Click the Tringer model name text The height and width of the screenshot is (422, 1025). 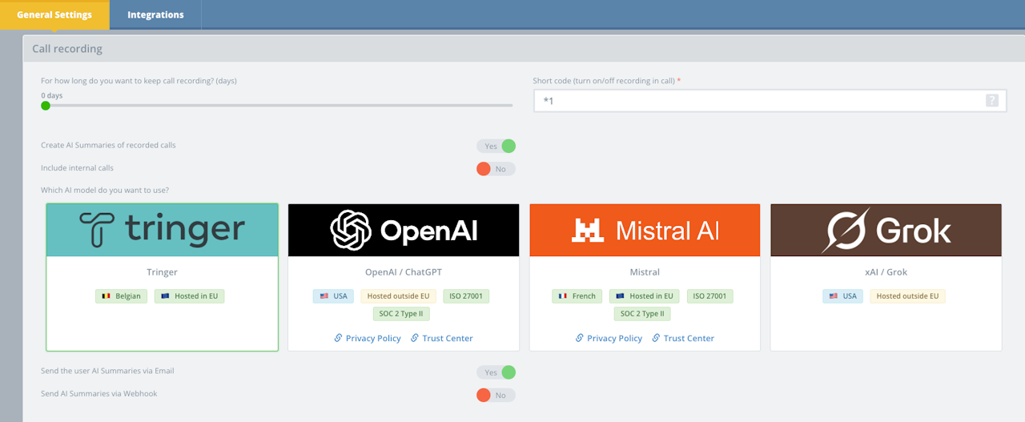pyautogui.click(x=163, y=272)
